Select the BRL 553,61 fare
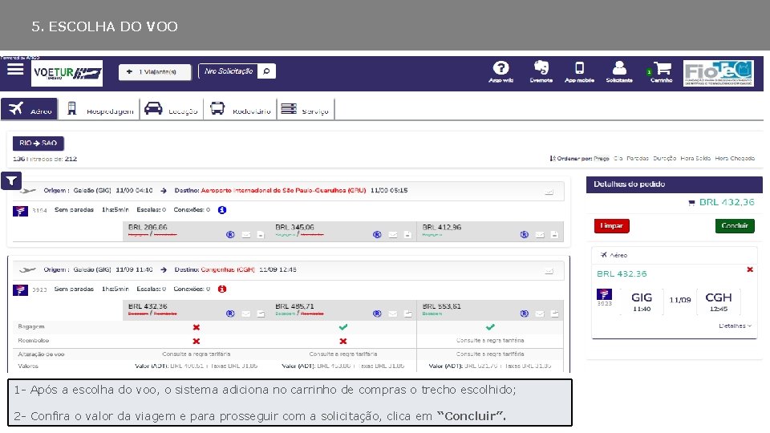This screenshot has height=433, width=770. [x=442, y=306]
